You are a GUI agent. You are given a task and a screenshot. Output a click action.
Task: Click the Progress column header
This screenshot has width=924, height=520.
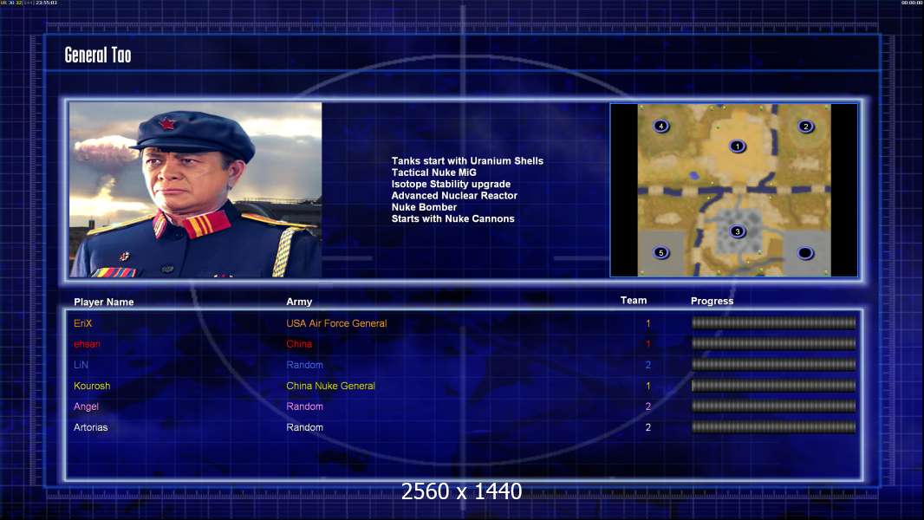[x=712, y=301]
